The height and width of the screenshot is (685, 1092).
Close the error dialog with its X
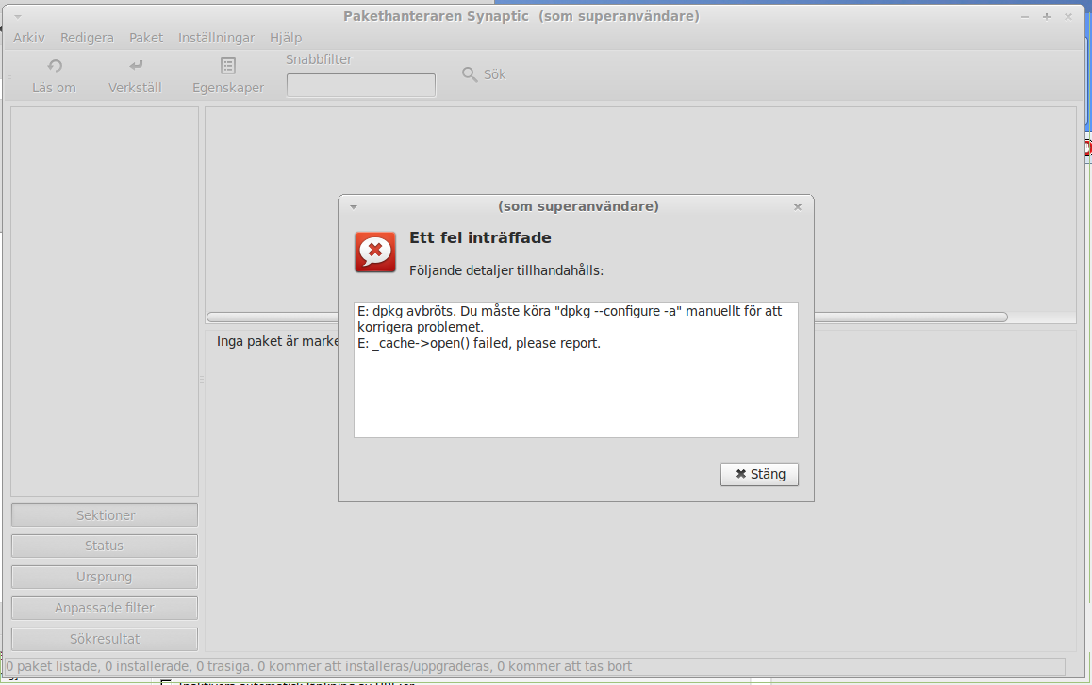pyautogui.click(x=798, y=206)
